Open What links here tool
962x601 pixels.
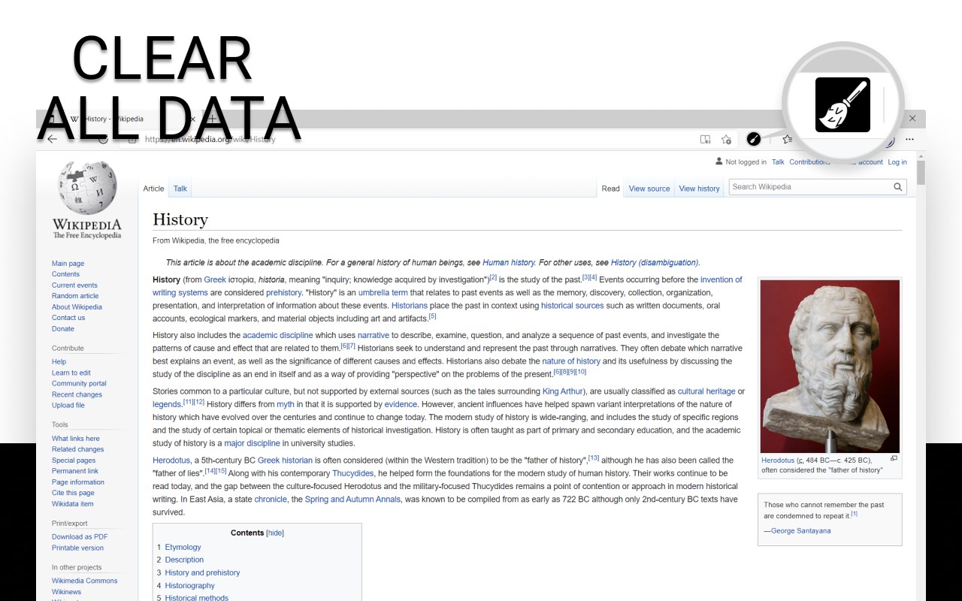[x=75, y=439]
